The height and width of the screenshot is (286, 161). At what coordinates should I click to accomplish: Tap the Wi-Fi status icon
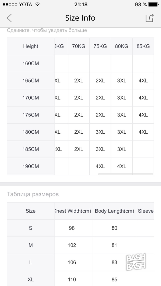point(38,4)
